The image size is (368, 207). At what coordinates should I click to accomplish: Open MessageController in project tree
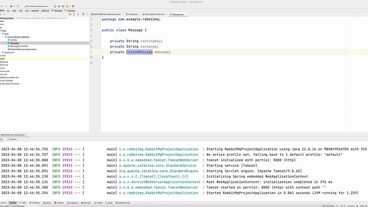click(19, 46)
